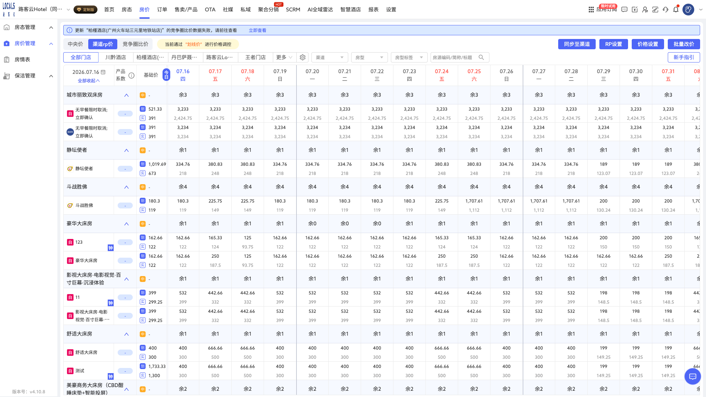This screenshot has width=706, height=397.
Task: Toggle the coefficient pill for 斗战胜佛 product
Action: (125, 205)
